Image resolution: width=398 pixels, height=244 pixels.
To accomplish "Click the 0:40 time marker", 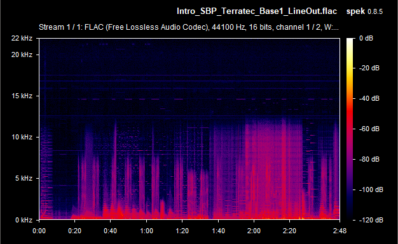I will point(110,231).
